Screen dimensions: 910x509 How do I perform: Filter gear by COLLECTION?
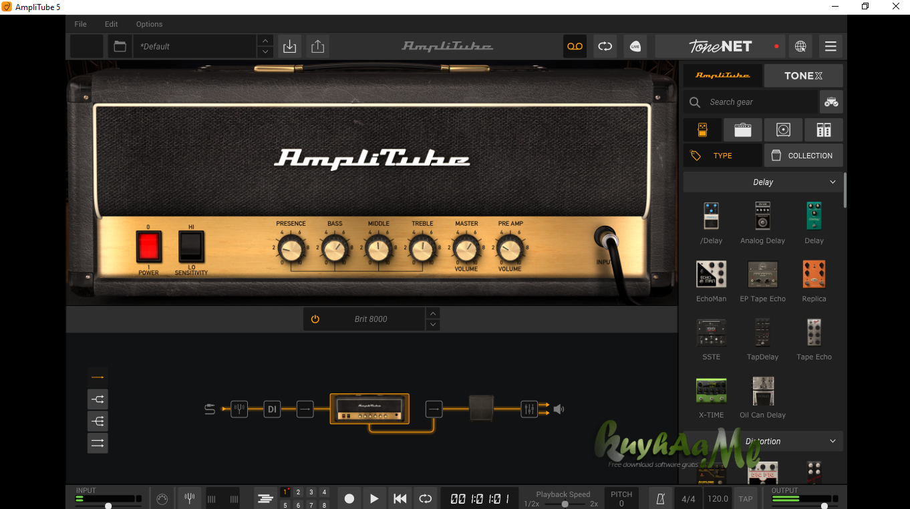(x=803, y=156)
